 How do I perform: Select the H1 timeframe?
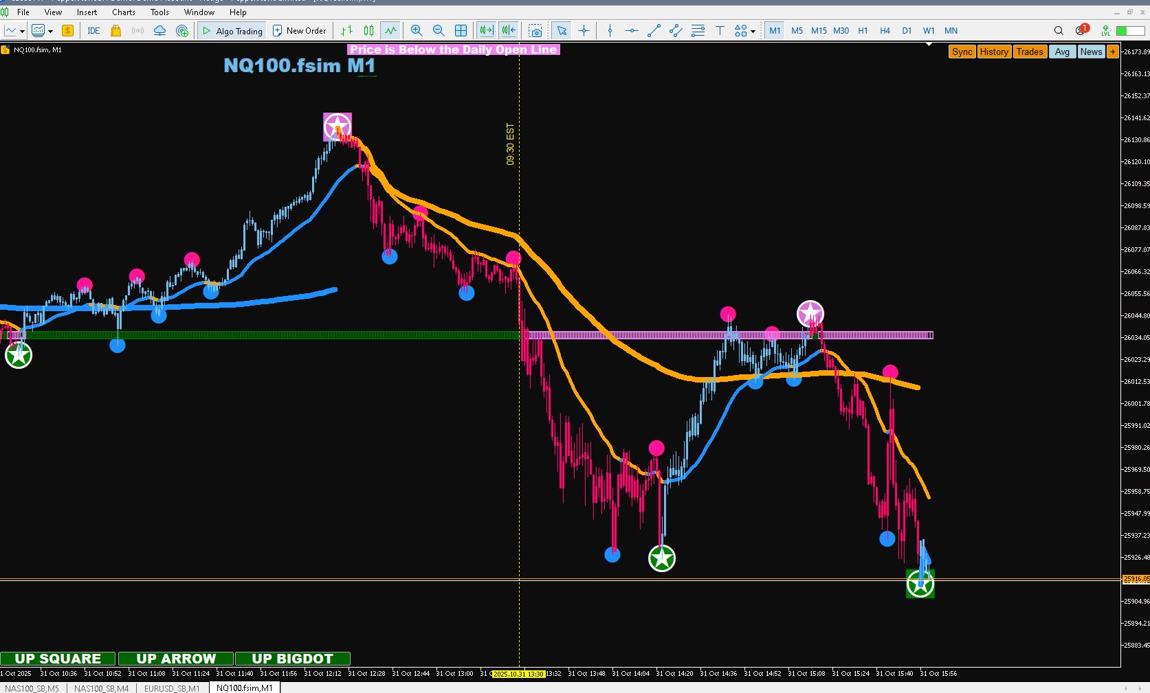[x=863, y=31]
